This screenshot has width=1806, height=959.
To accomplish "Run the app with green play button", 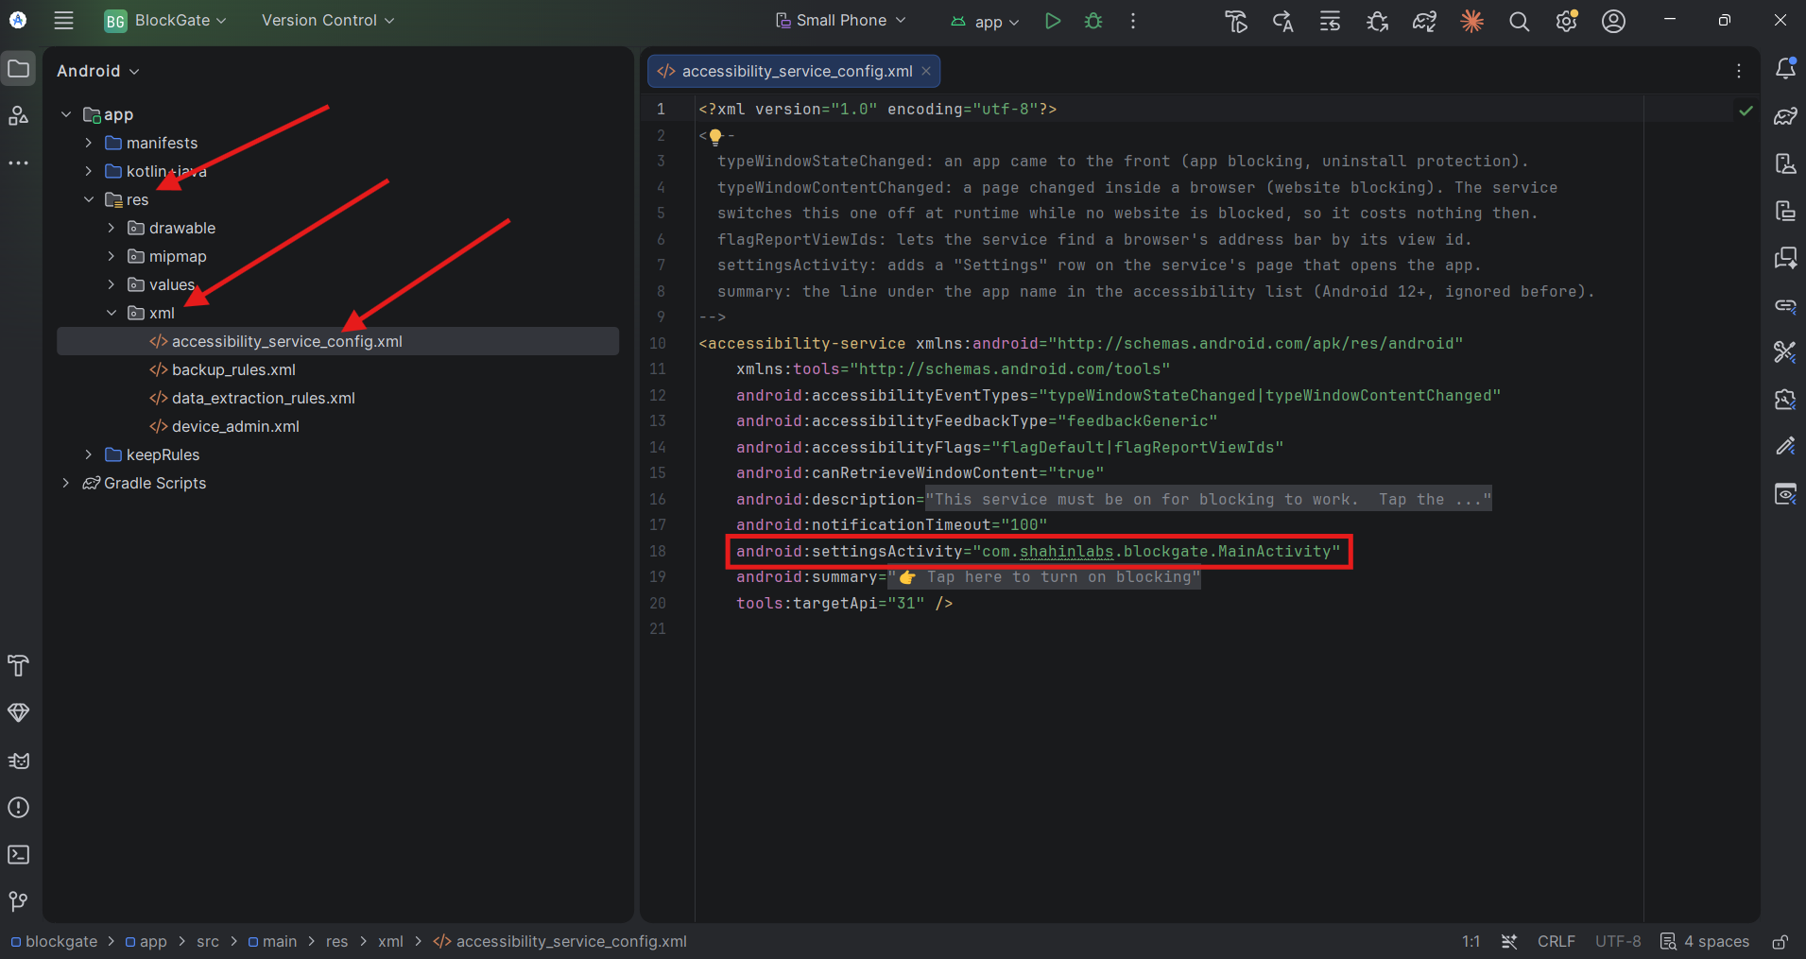I will (1052, 21).
